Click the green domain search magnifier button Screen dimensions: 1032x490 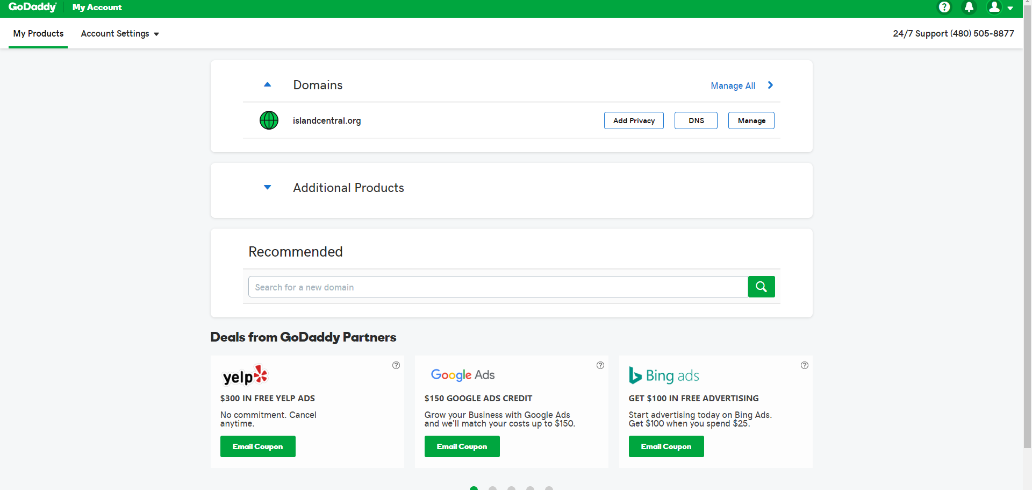pyautogui.click(x=761, y=287)
